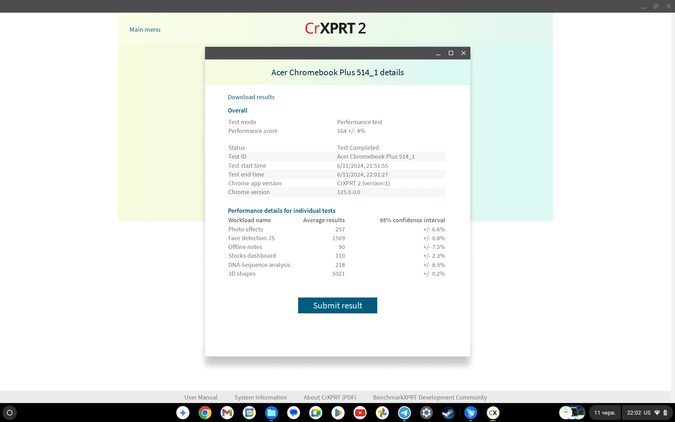This screenshot has height=422, width=675.
Task: Click the Performance test mode value
Action: click(359, 122)
